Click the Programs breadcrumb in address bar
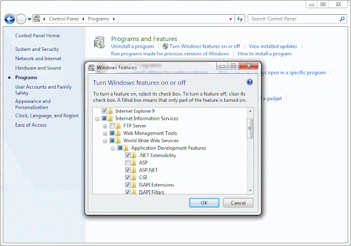 click(x=98, y=19)
